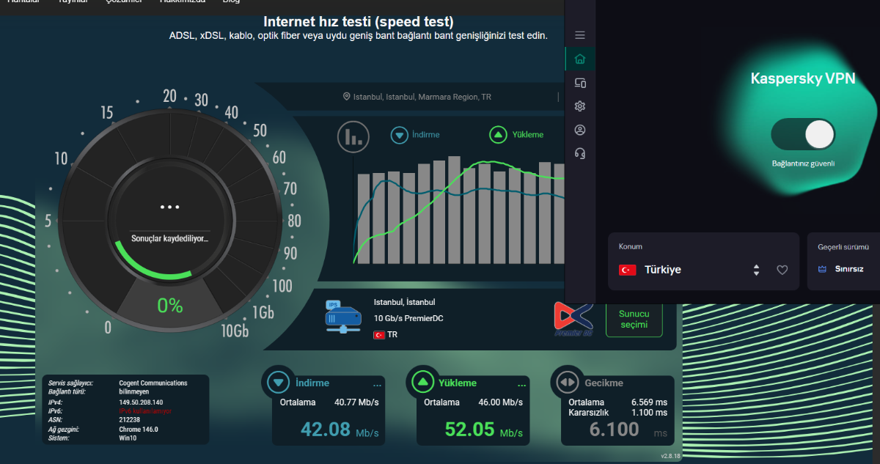Click Sunucu seçimi server selection button
The image size is (880, 464).
click(634, 319)
